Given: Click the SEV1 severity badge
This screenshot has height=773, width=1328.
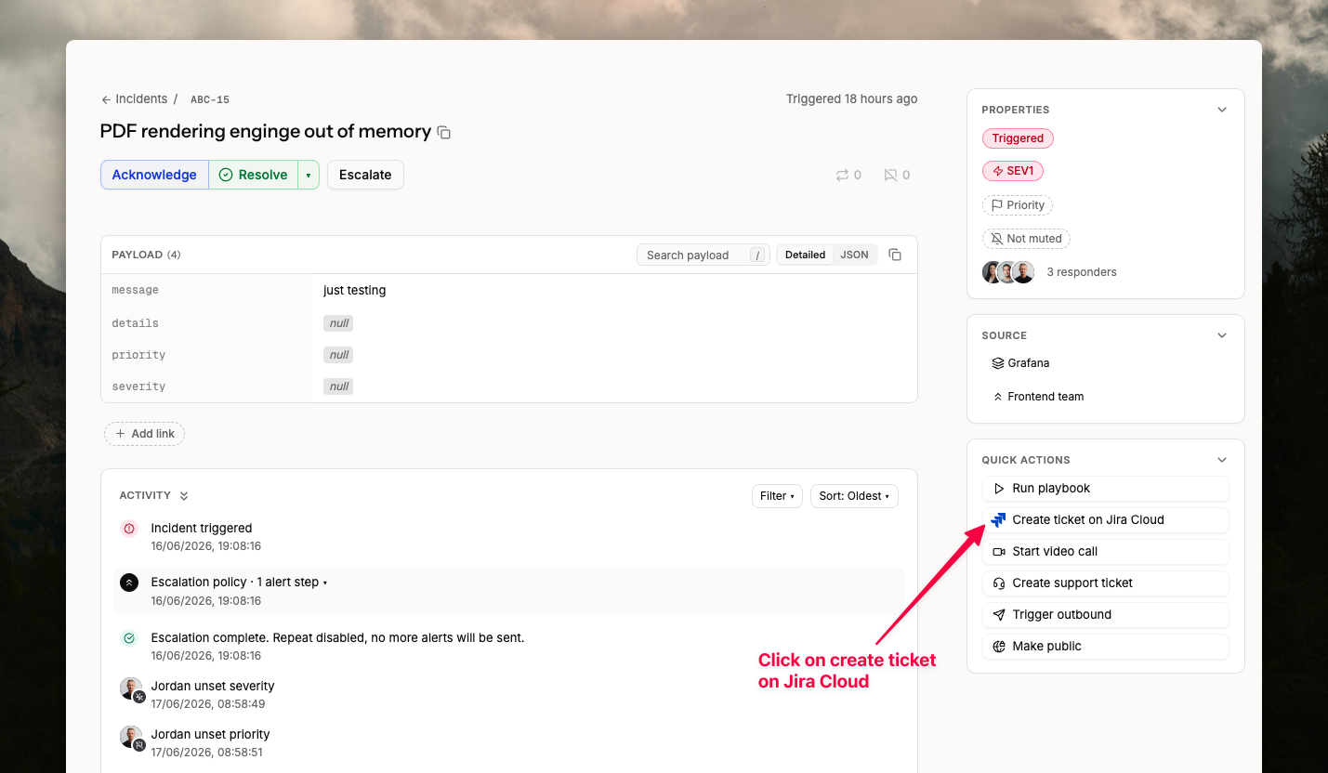Looking at the screenshot, I should click(x=1013, y=171).
